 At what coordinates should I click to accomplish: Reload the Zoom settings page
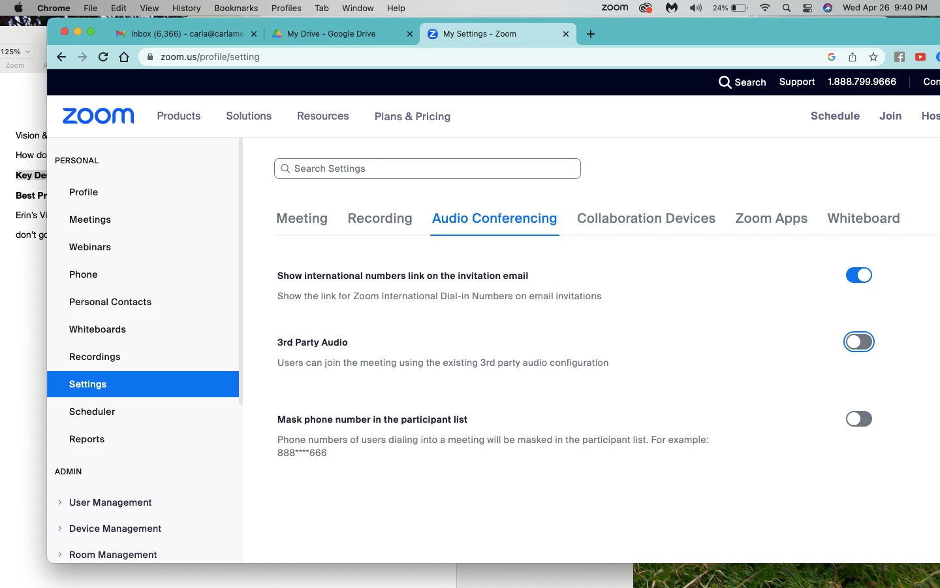[103, 57]
